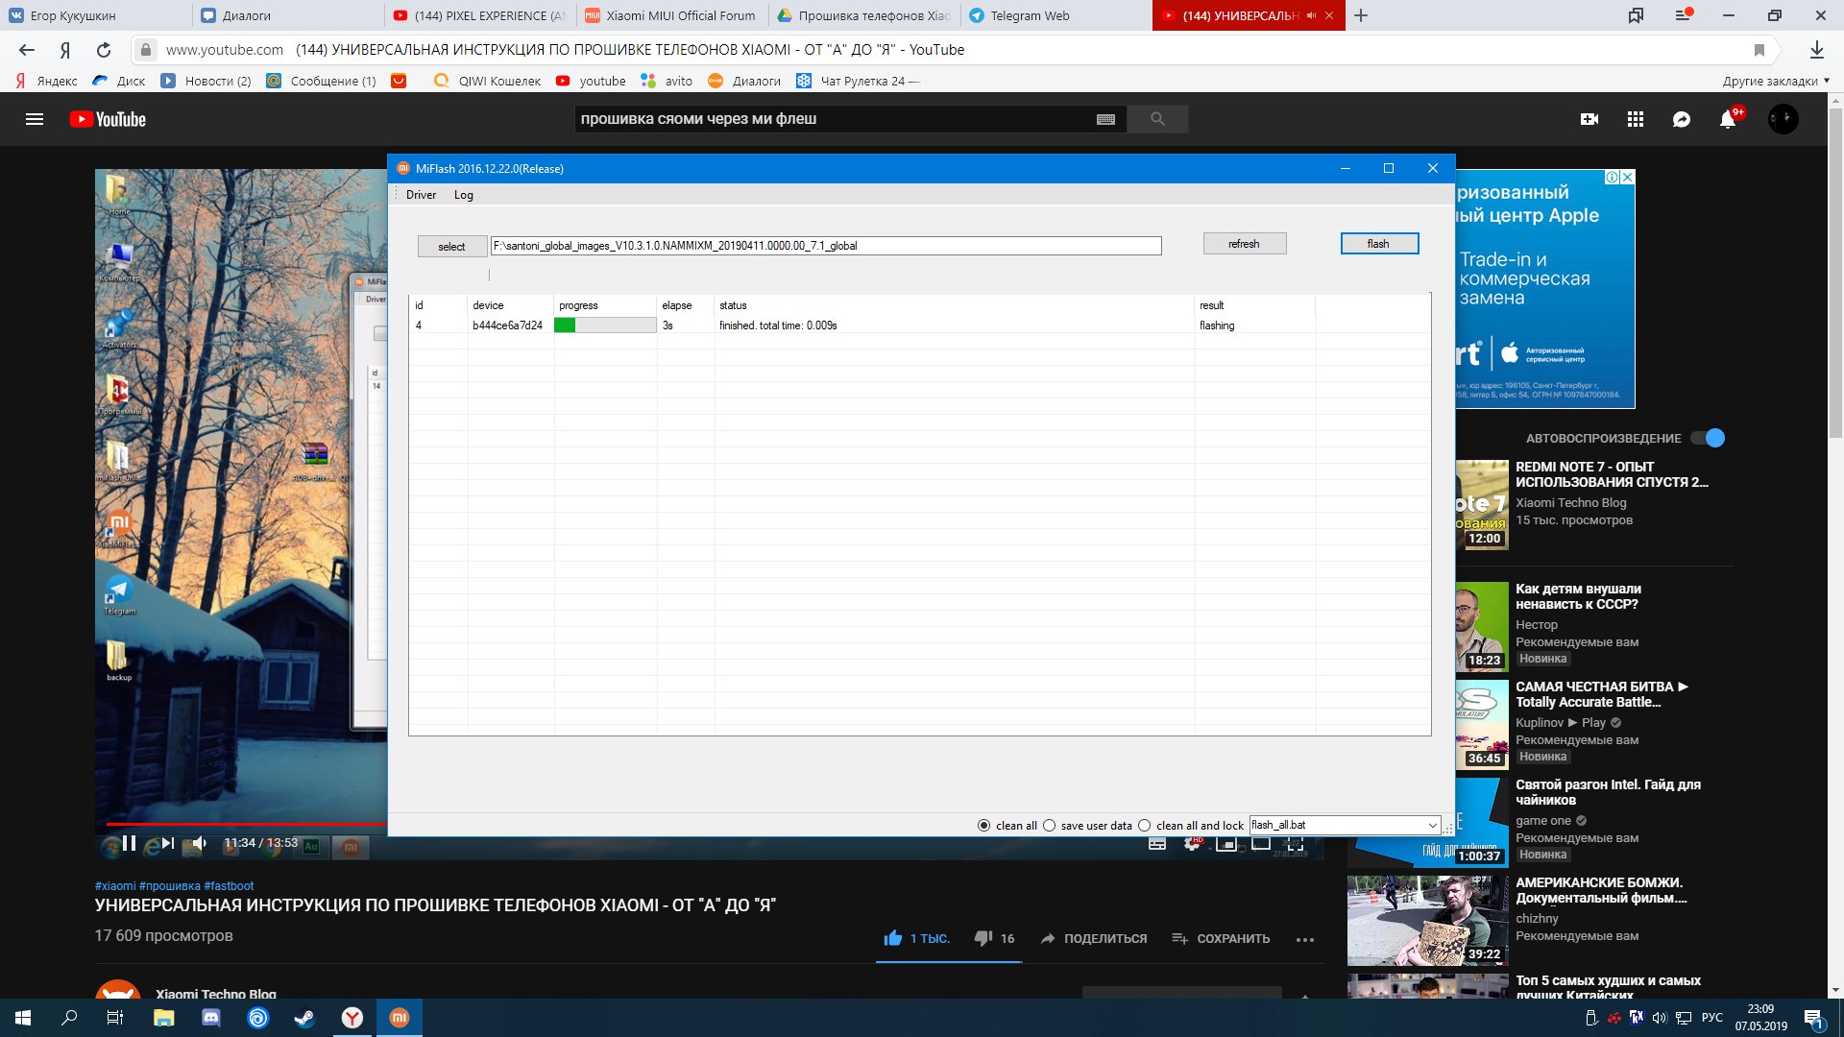Go back to previous browser page
This screenshot has width=1844, height=1037.
point(27,50)
